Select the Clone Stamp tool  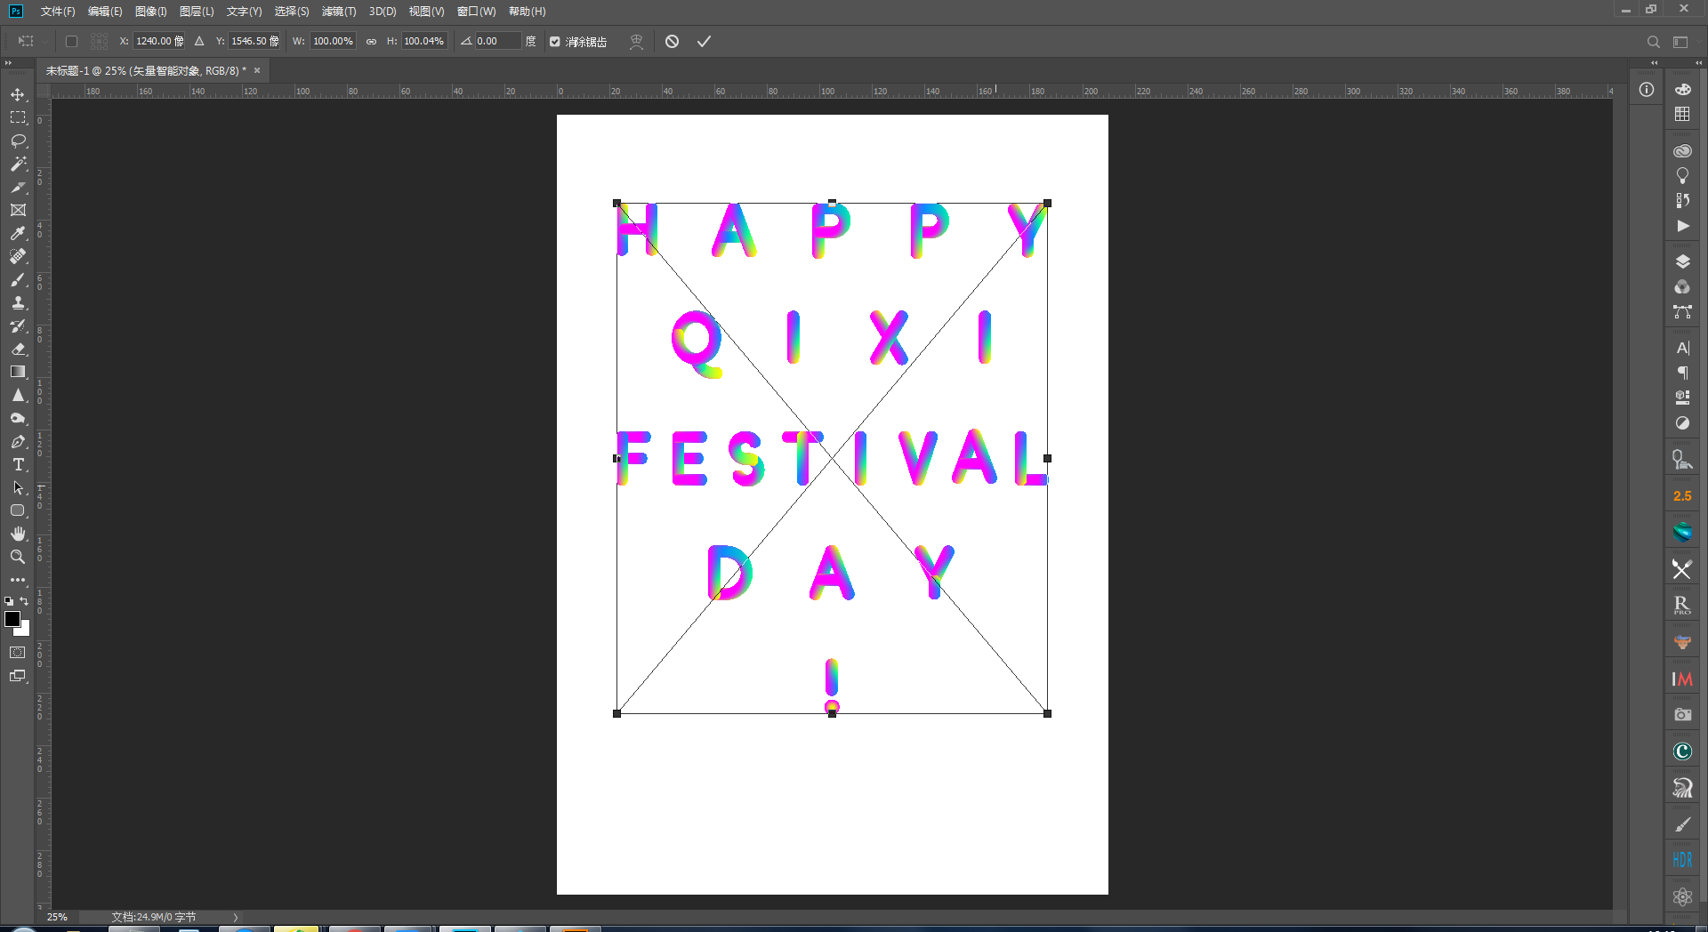pyautogui.click(x=18, y=302)
